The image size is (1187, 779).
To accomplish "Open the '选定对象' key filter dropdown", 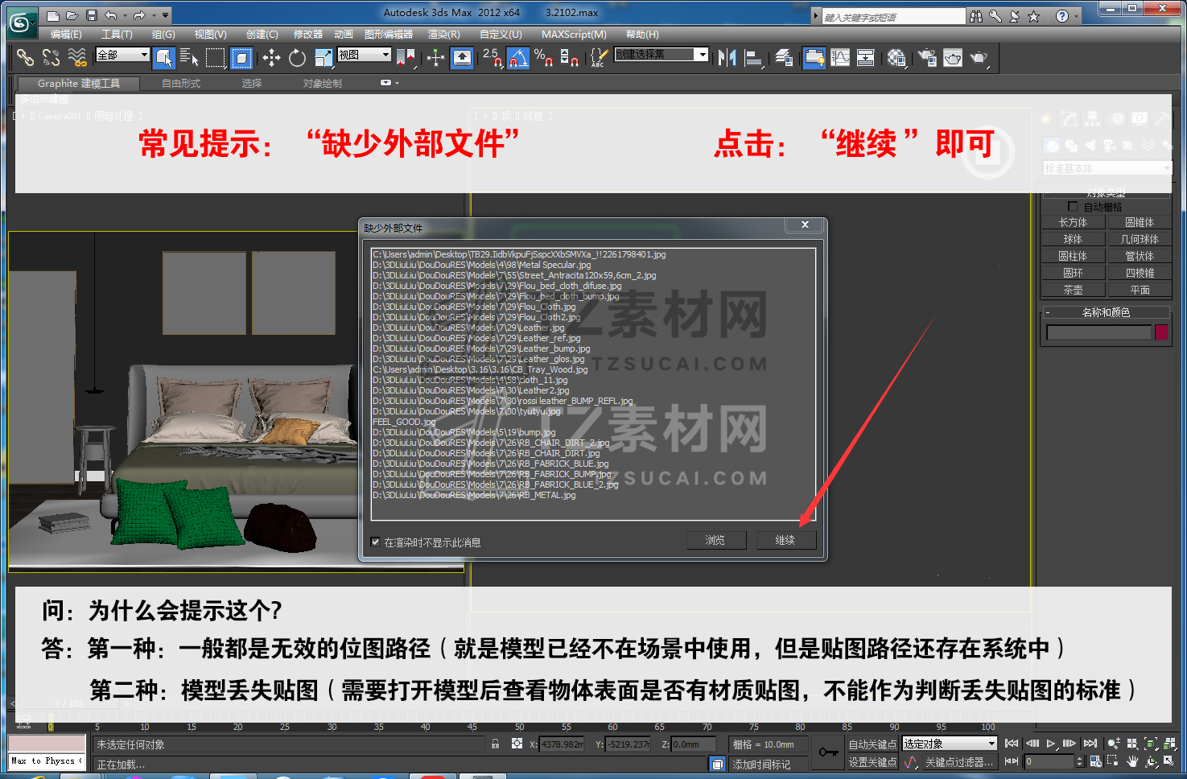I will pyautogui.click(x=950, y=744).
